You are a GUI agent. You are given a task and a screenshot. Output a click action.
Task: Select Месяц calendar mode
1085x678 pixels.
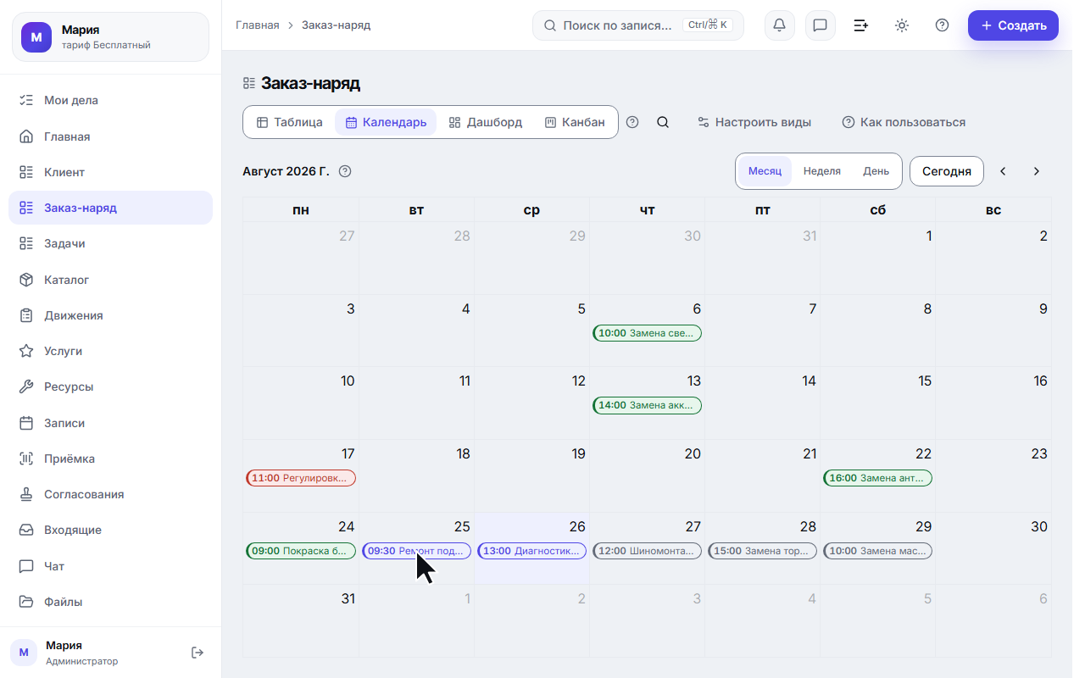[765, 171]
